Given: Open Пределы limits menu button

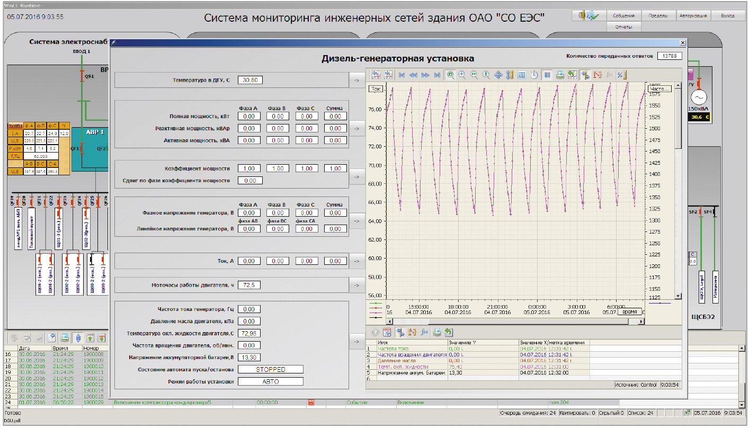Looking at the screenshot, I should (658, 15).
